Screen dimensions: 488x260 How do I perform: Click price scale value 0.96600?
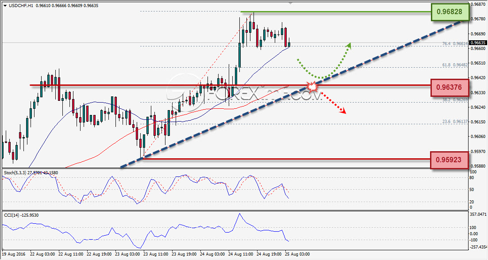(x=478, y=49)
